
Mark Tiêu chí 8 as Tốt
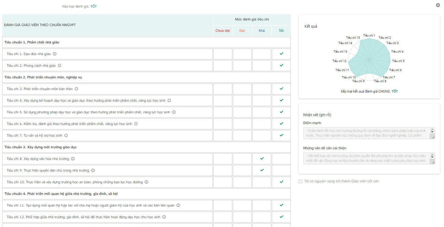coord(281,159)
